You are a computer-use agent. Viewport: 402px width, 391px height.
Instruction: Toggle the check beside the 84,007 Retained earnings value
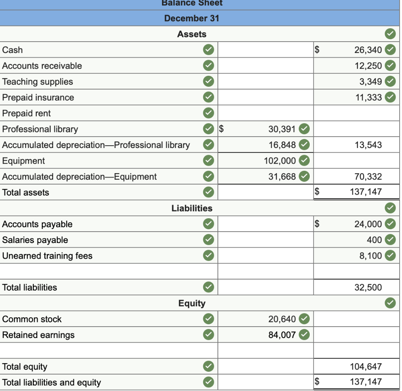[304, 335]
